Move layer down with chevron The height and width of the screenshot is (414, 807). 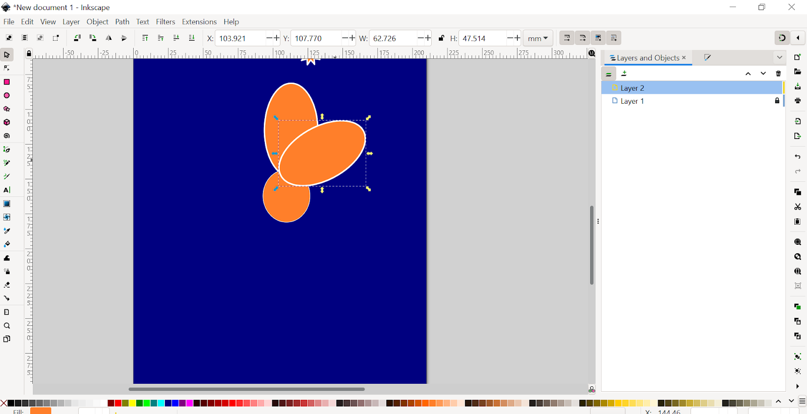[763, 74]
